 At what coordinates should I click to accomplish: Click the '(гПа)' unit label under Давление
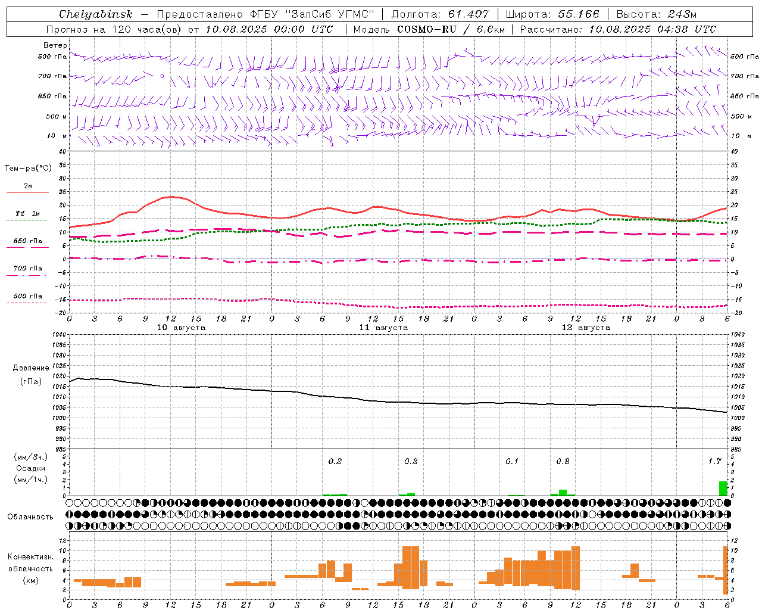pos(31,382)
